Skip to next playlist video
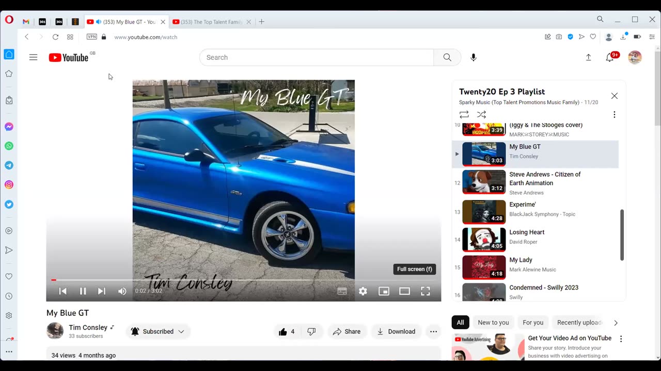Image resolution: width=661 pixels, height=371 pixels. pos(102,291)
